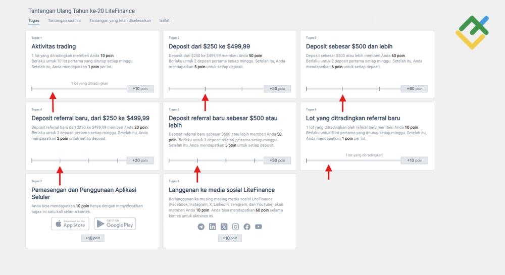
Task: Open the Telegram social media icon
Action: 201,227
